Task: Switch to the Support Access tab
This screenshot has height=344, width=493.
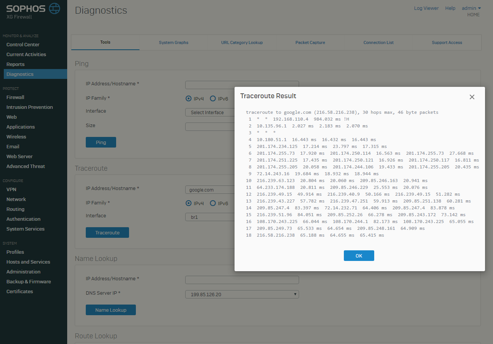Action: click(447, 42)
